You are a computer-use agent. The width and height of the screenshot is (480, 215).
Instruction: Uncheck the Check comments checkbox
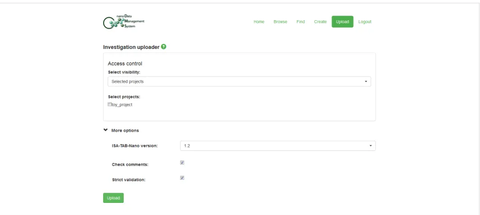(x=182, y=163)
